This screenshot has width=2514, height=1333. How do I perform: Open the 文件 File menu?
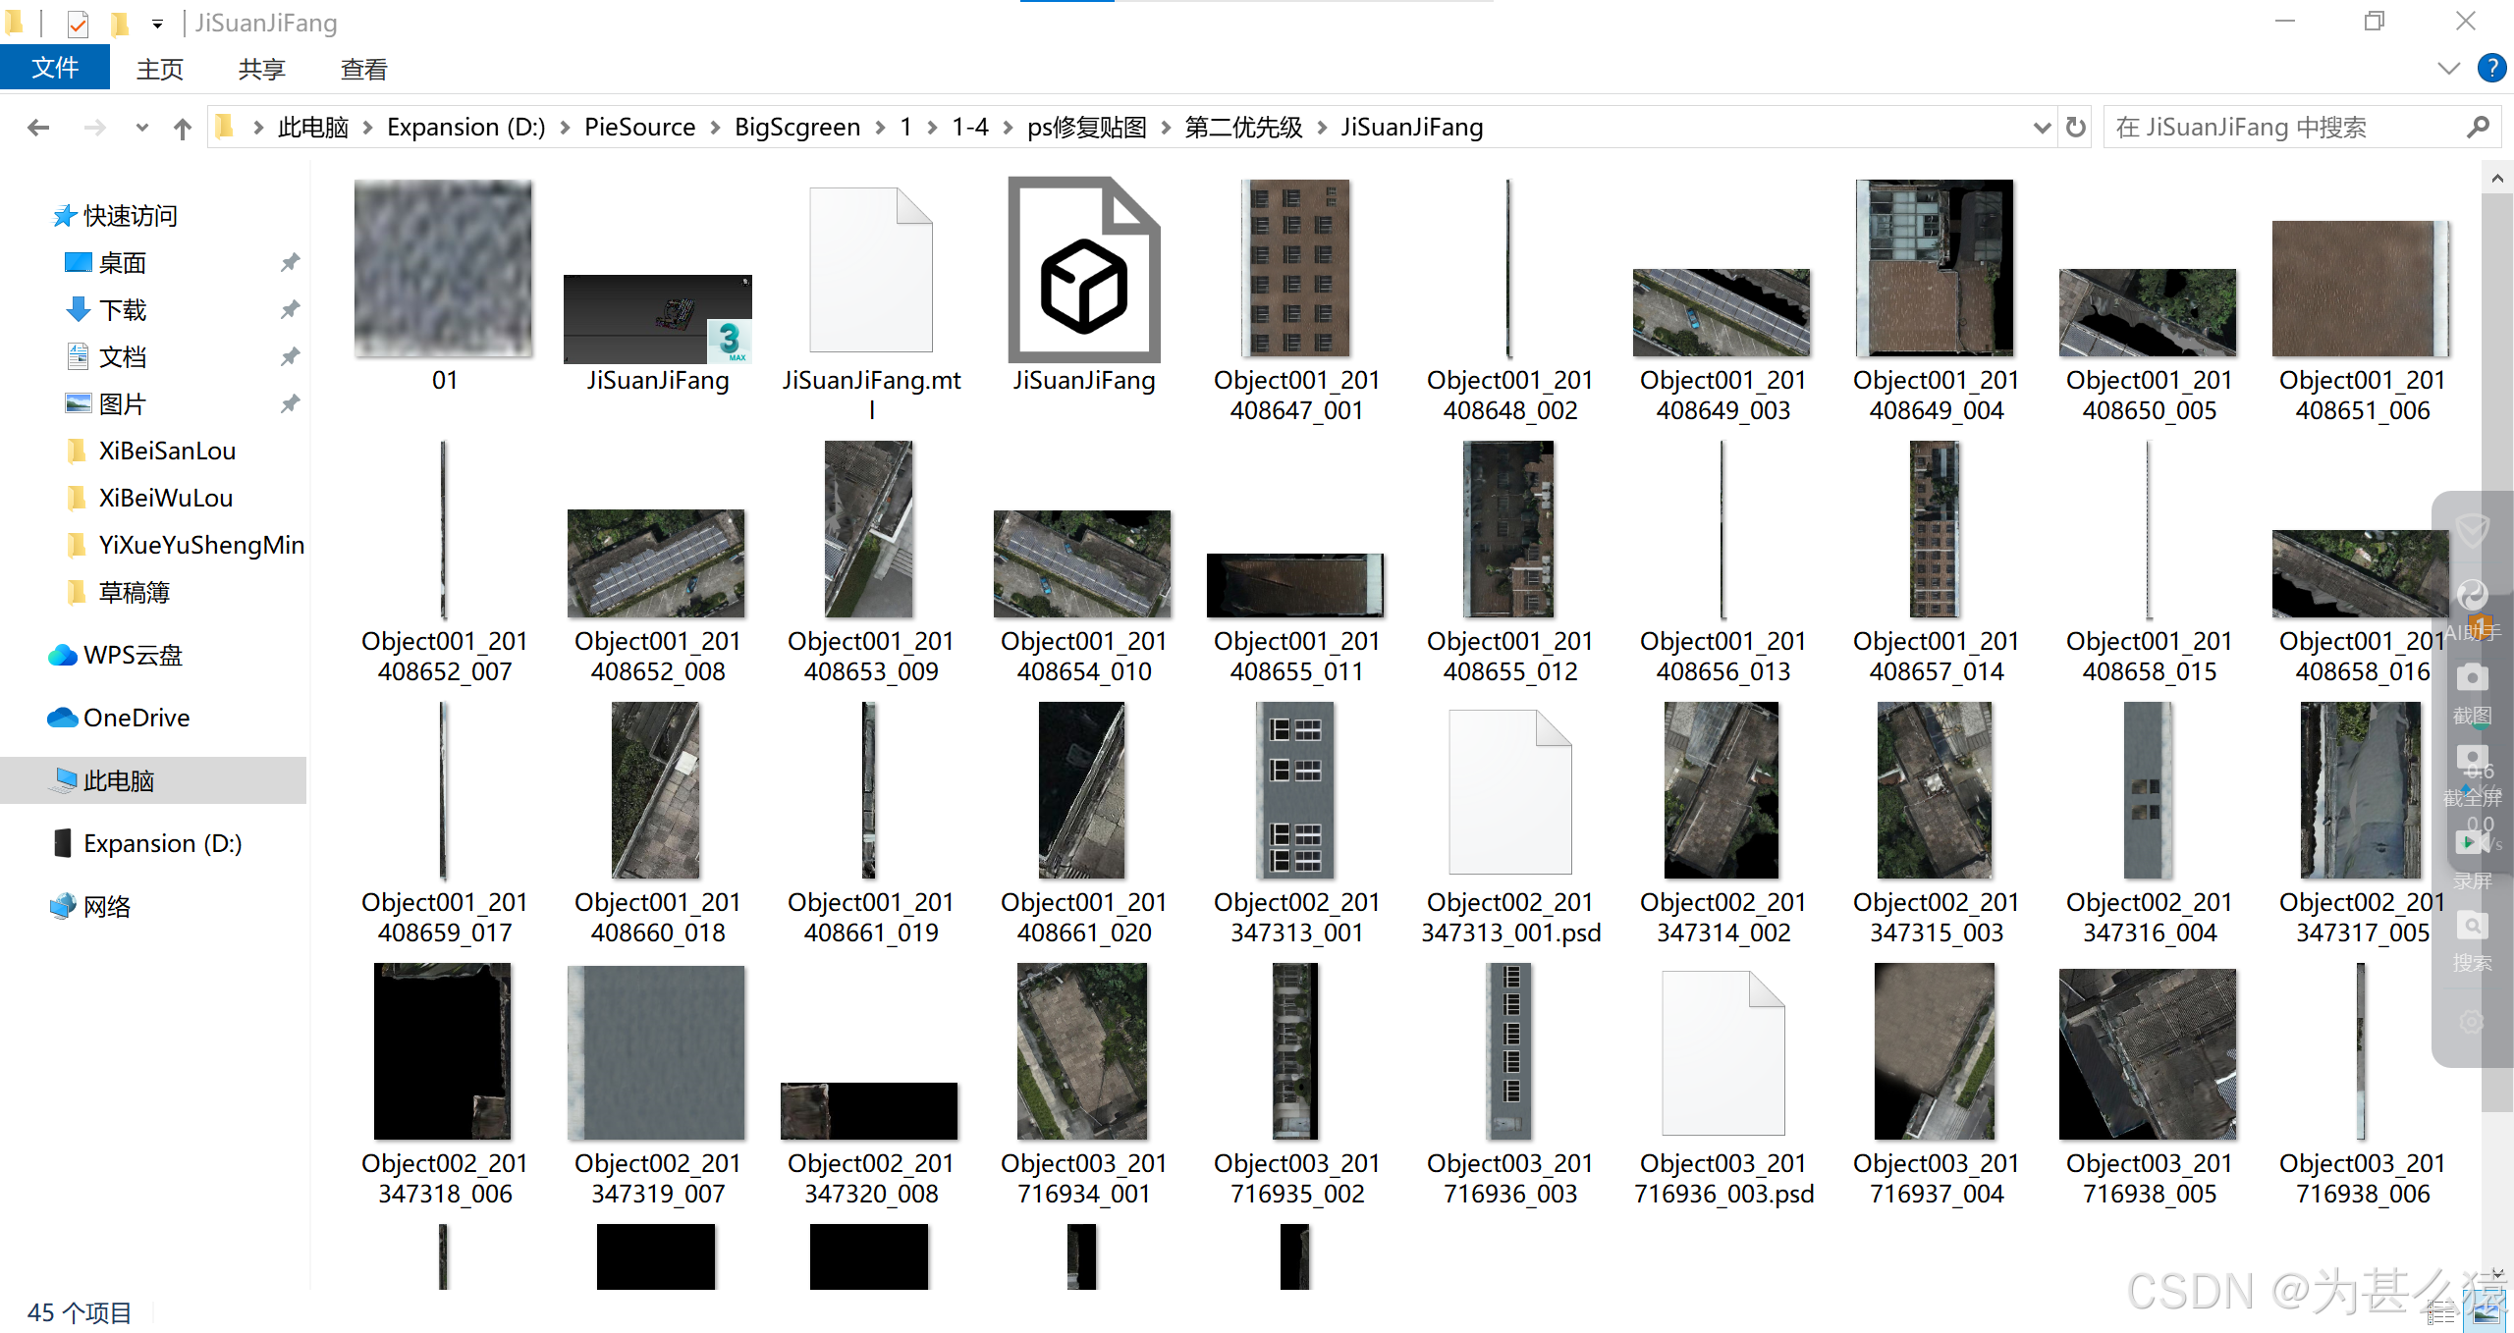tap(55, 69)
